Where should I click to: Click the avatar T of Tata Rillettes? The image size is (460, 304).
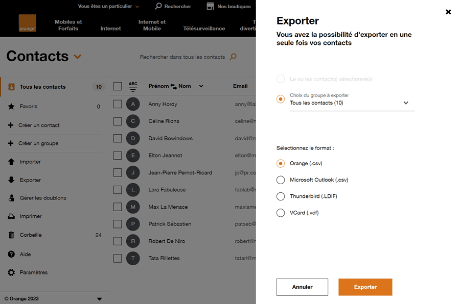coord(133,258)
